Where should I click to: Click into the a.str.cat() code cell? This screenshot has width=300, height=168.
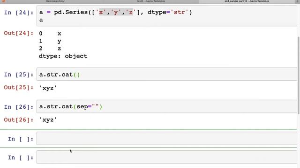tap(167, 74)
